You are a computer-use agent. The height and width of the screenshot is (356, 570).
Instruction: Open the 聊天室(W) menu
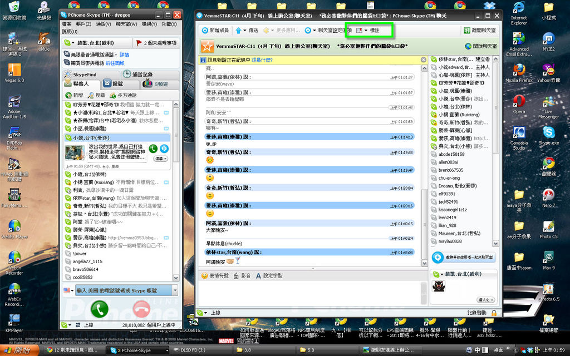click(126, 24)
